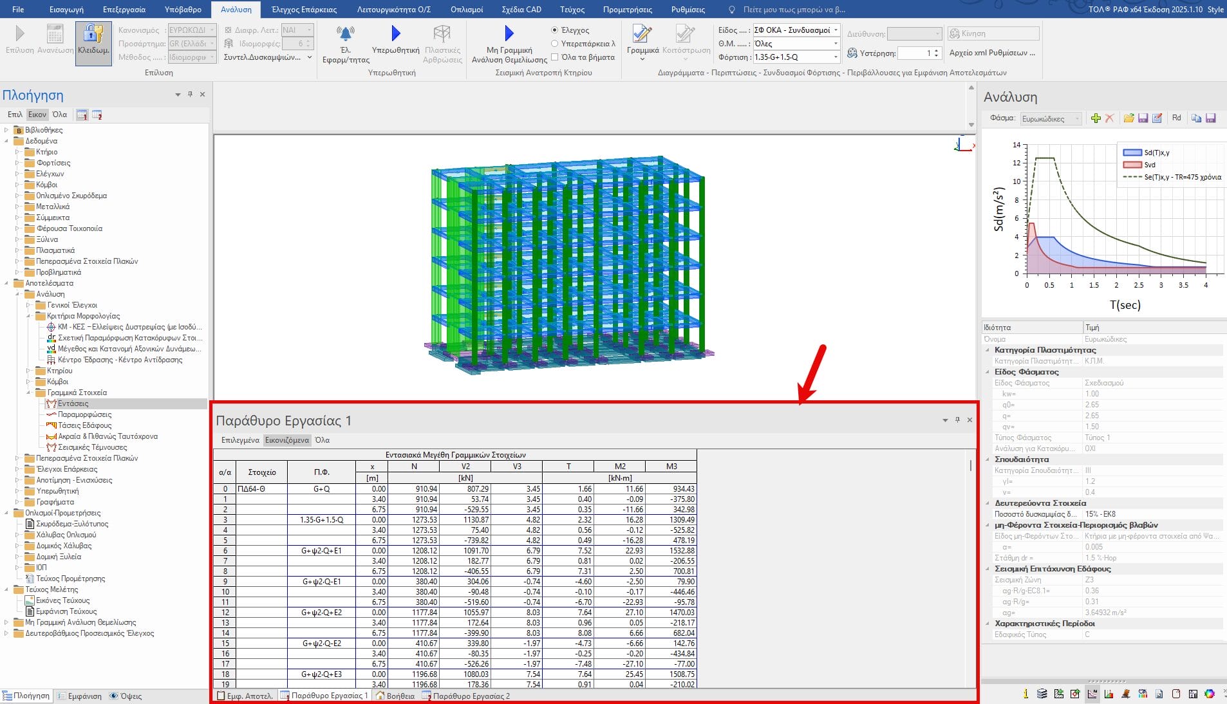This screenshot has height=704, width=1227.
Task: Click the yellow info icon in bottom toolbar
Action: 1026,694
